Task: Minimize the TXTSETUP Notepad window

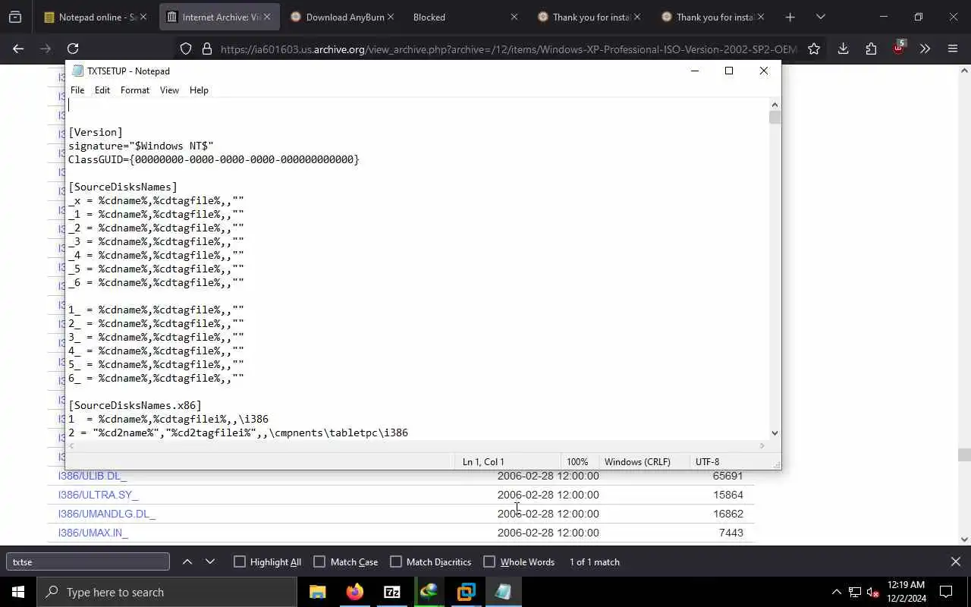Action: (694, 71)
